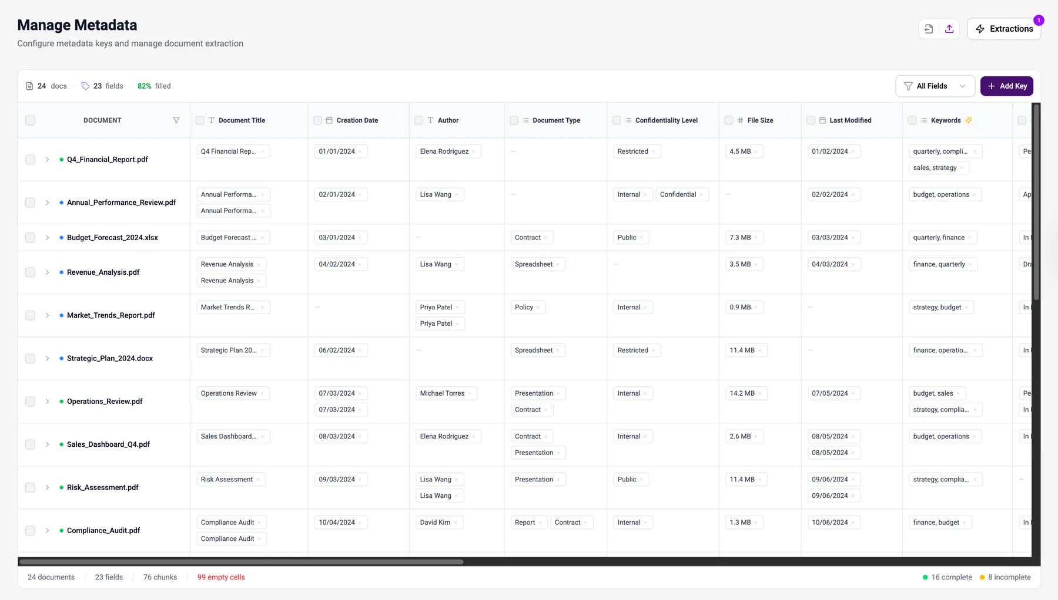Remove Confidential tag from Annual_Performance_Review row
1058x600 pixels.
click(701, 195)
